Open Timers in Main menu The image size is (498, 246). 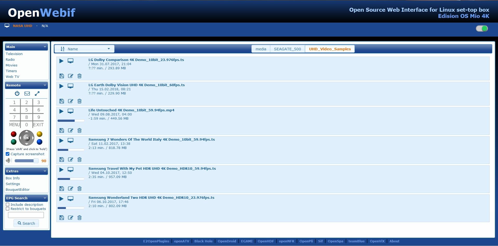(11, 71)
